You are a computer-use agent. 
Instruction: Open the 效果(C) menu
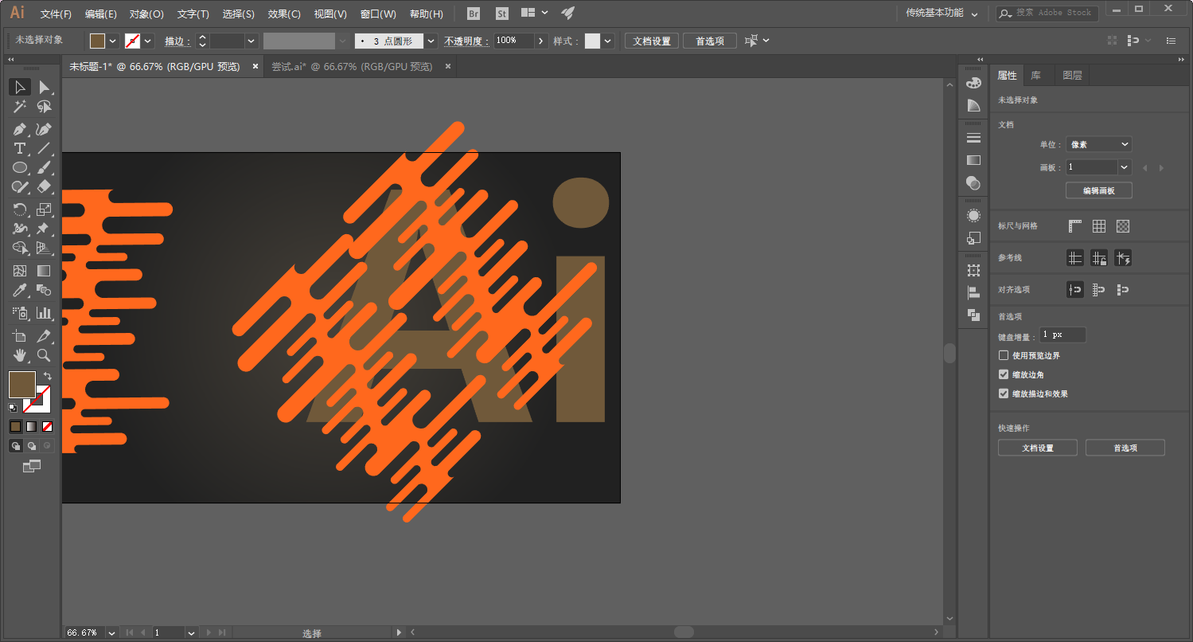284,14
